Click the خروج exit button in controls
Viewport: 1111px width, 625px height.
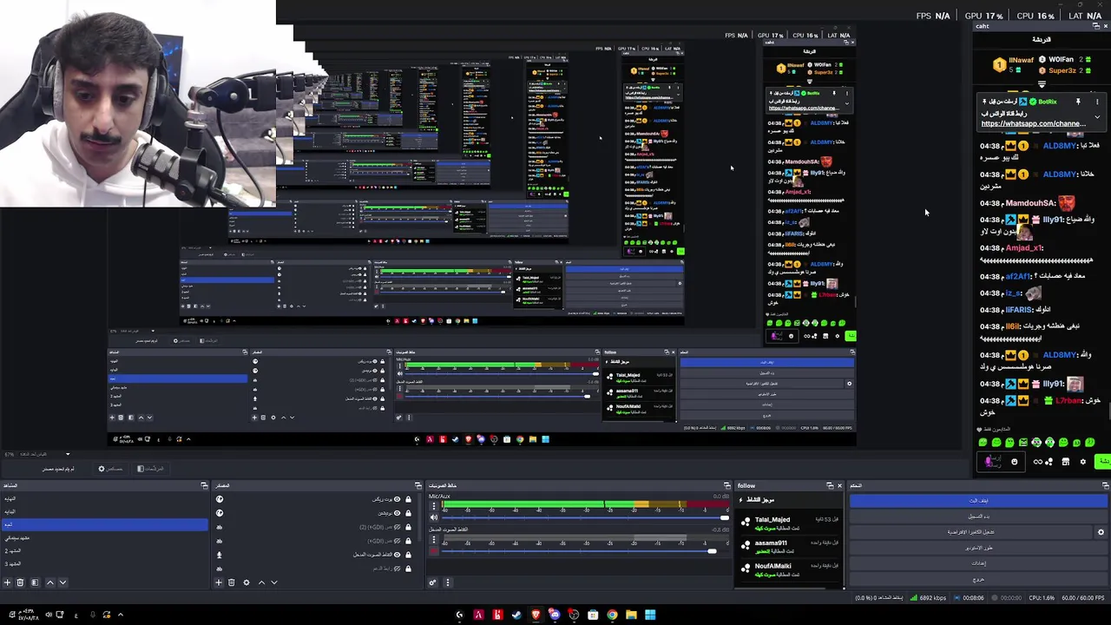[x=978, y=579]
